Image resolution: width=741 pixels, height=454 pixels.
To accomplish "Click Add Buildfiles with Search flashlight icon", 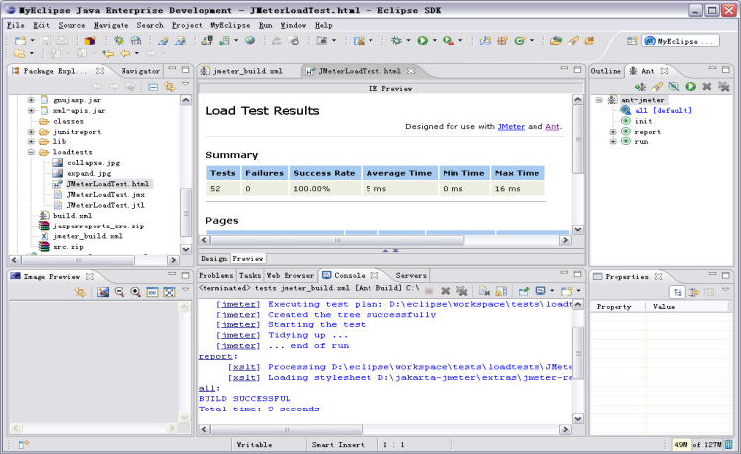I will (657, 87).
